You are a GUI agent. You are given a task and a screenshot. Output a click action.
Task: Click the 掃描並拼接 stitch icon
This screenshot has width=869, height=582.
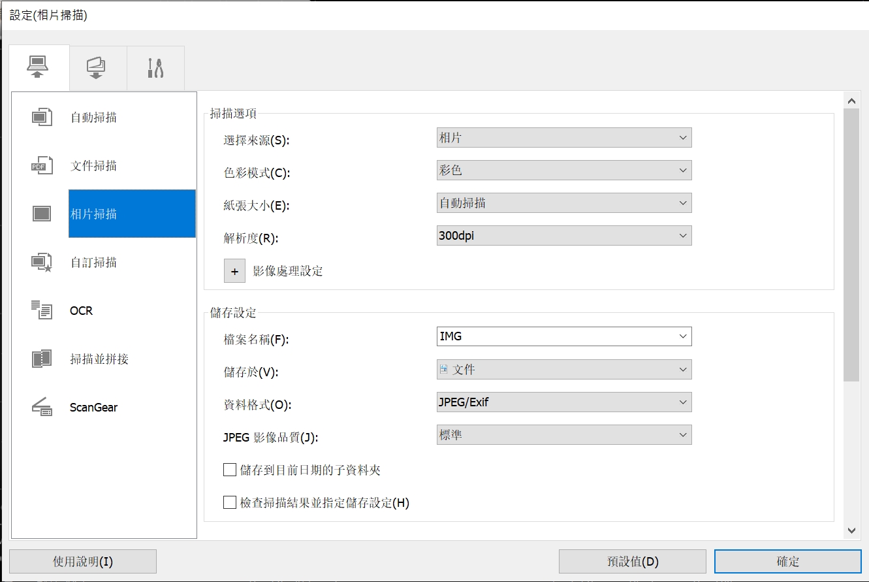[42, 359]
